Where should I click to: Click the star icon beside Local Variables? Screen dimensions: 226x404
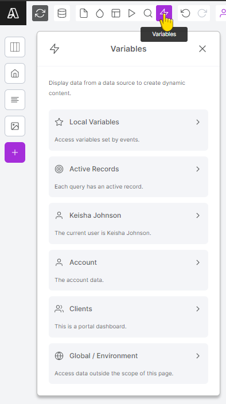[x=59, y=122]
